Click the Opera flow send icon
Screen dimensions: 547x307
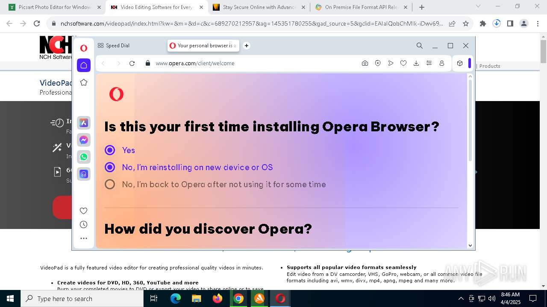coord(391,63)
